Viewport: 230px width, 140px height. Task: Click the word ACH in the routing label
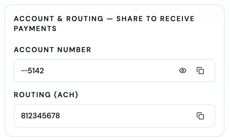66,95
